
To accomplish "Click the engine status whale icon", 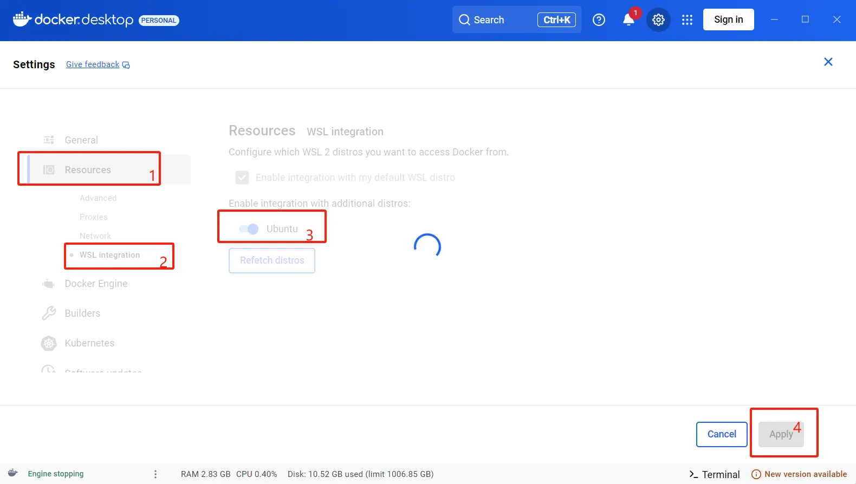I will pyautogui.click(x=13, y=473).
